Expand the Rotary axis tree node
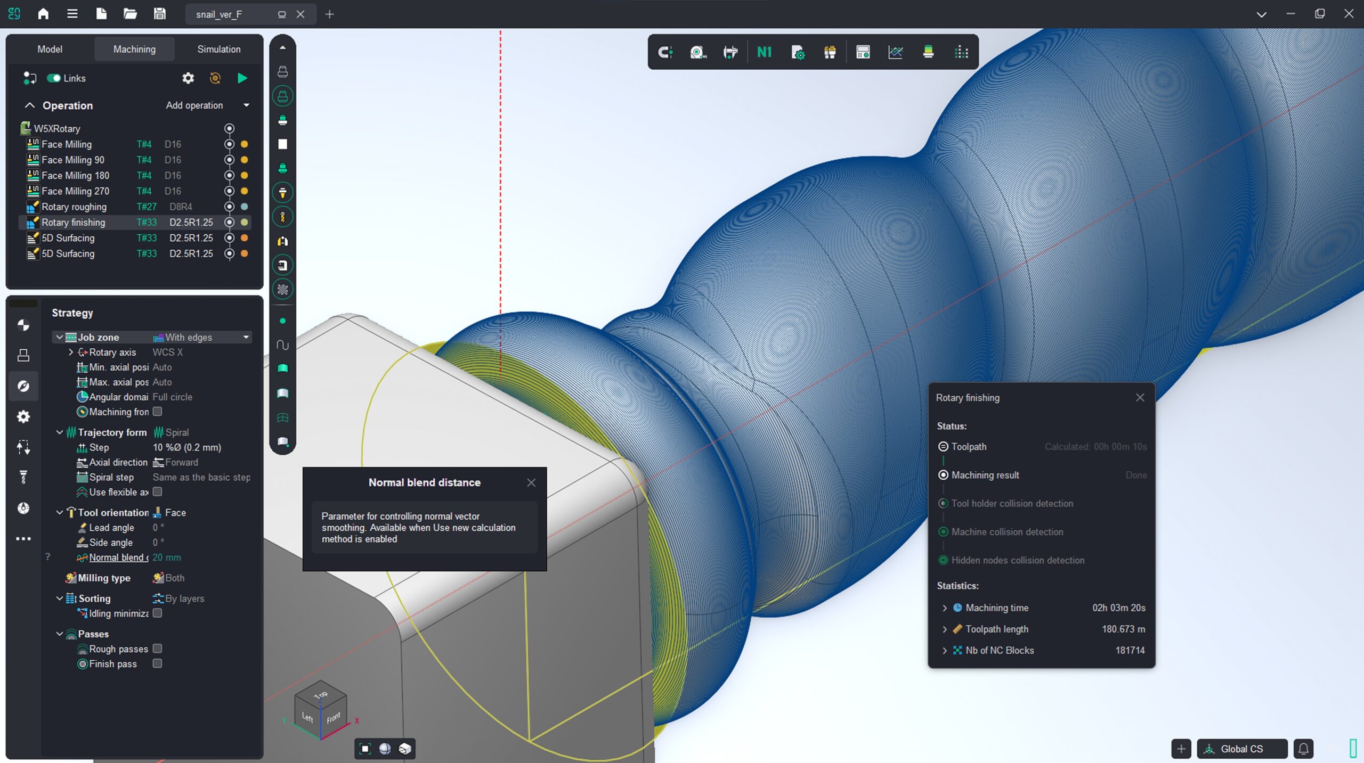Screen dimensions: 1364x763 pyautogui.click(x=71, y=352)
